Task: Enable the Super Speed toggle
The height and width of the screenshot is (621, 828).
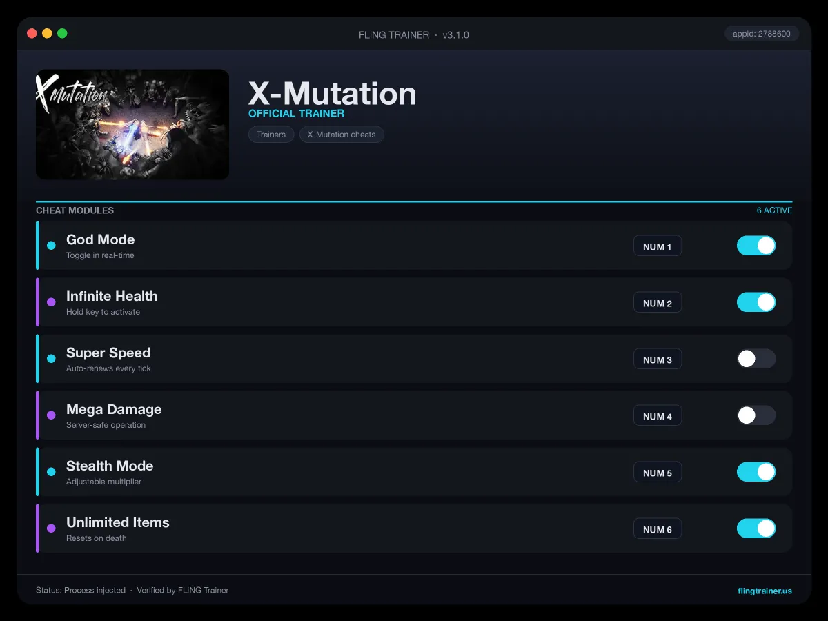Action: [x=756, y=359]
